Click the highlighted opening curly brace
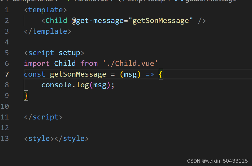Image resolution: width=252 pixels, height=166 pixels. pyautogui.click(x=161, y=74)
